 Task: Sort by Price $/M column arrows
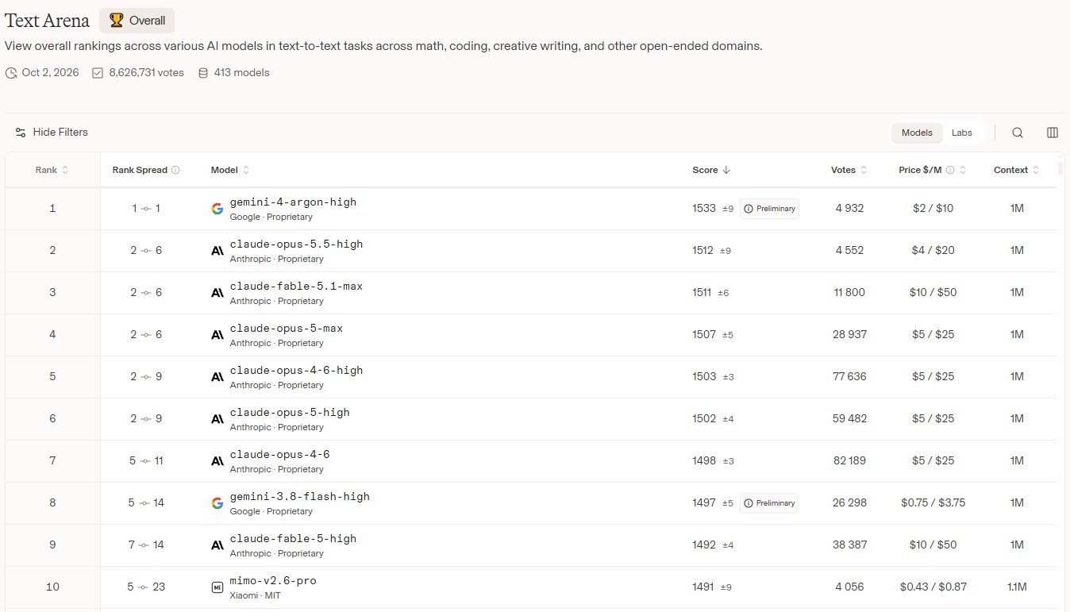963,170
